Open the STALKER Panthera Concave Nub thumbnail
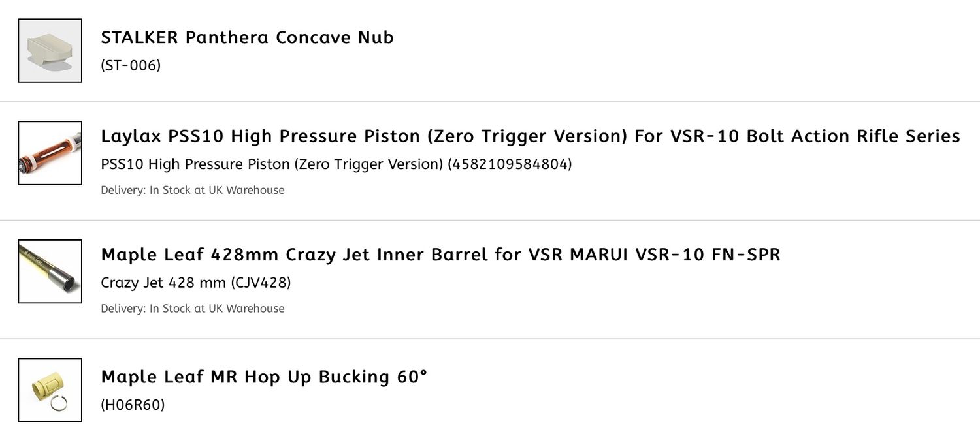 pos(50,50)
